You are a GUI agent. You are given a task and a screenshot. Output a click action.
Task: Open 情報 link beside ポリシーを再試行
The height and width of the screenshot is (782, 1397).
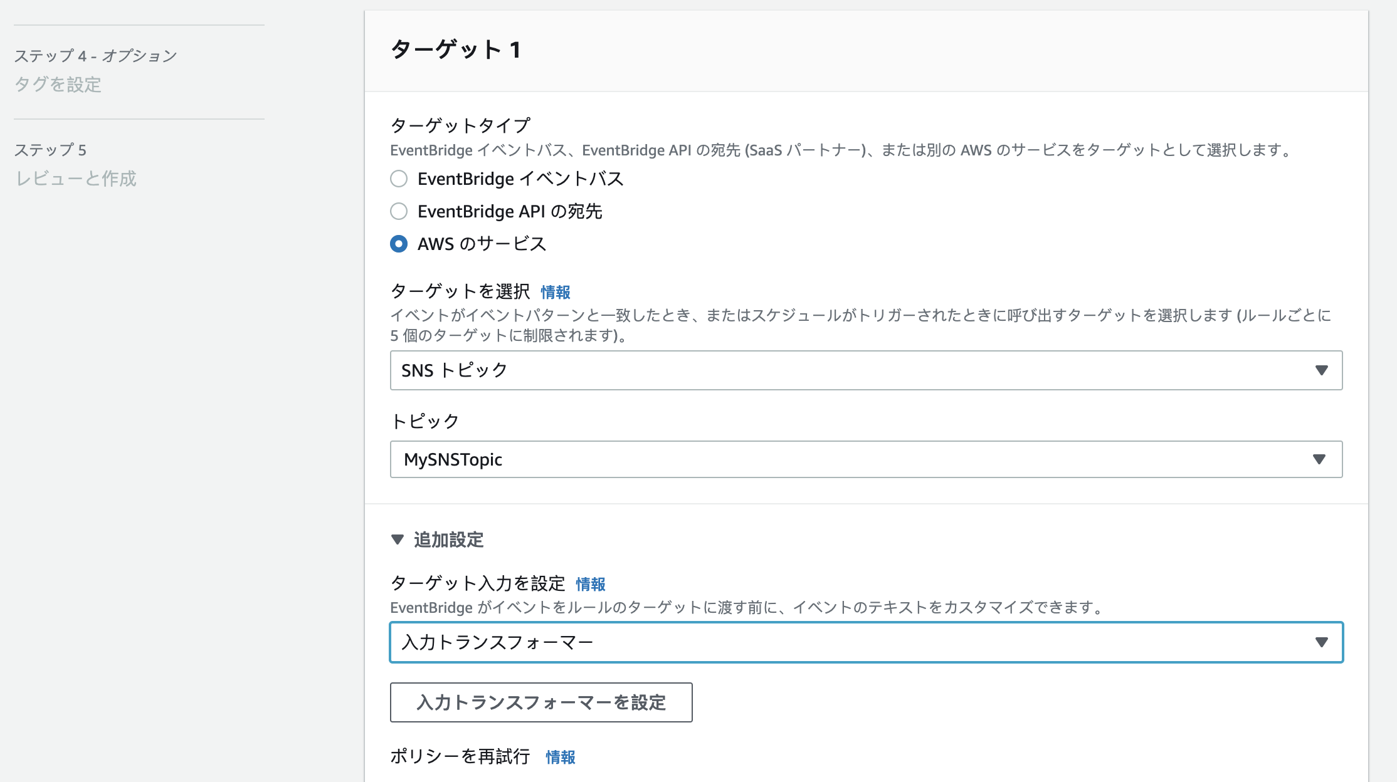tap(560, 757)
